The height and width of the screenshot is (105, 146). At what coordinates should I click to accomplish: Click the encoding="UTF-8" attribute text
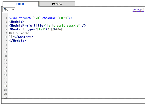click(x=55, y=18)
